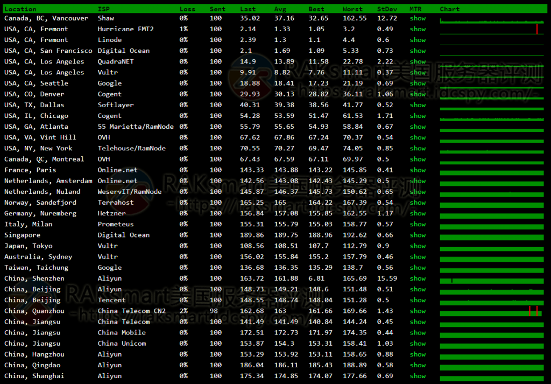Select the 1% loss value for Hurricane FMT2

click(183, 29)
